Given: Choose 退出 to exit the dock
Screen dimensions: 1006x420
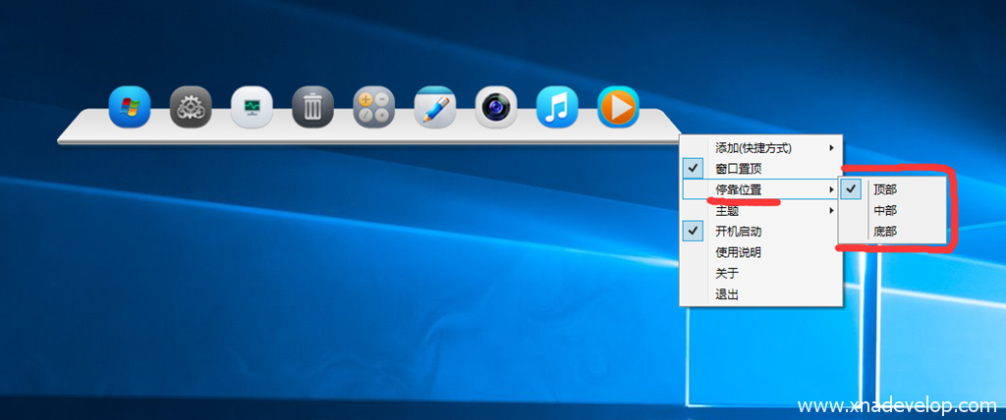Looking at the screenshot, I should pyautogui.click(x=727, y=294).
